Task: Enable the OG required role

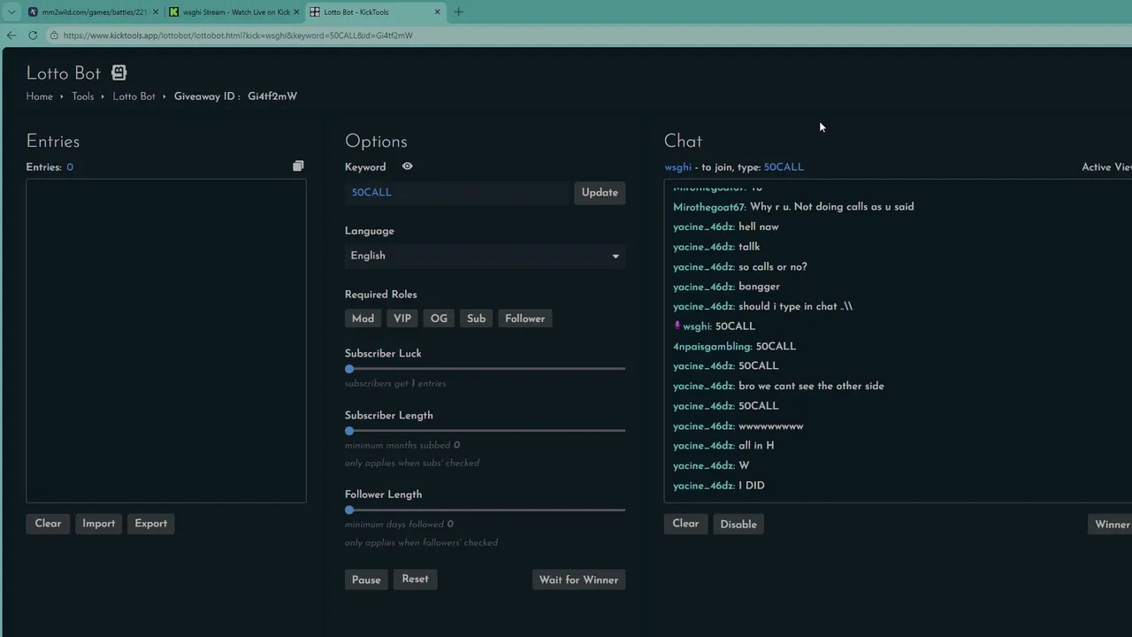Action: (x=439, y=318)
